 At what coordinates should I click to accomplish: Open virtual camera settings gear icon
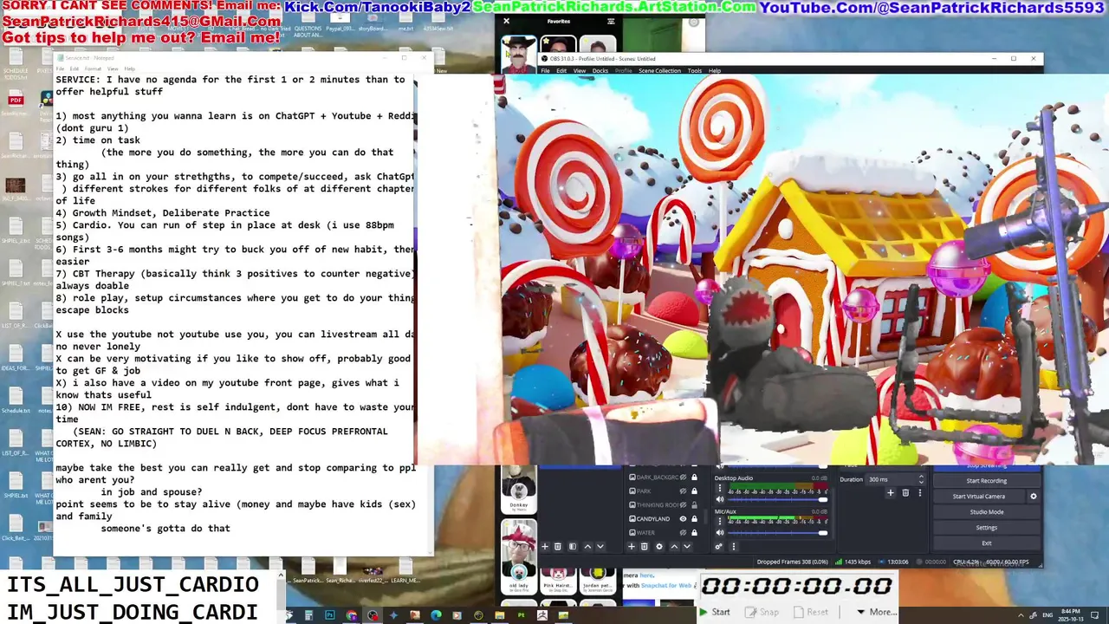click(x=1034, y=497)
